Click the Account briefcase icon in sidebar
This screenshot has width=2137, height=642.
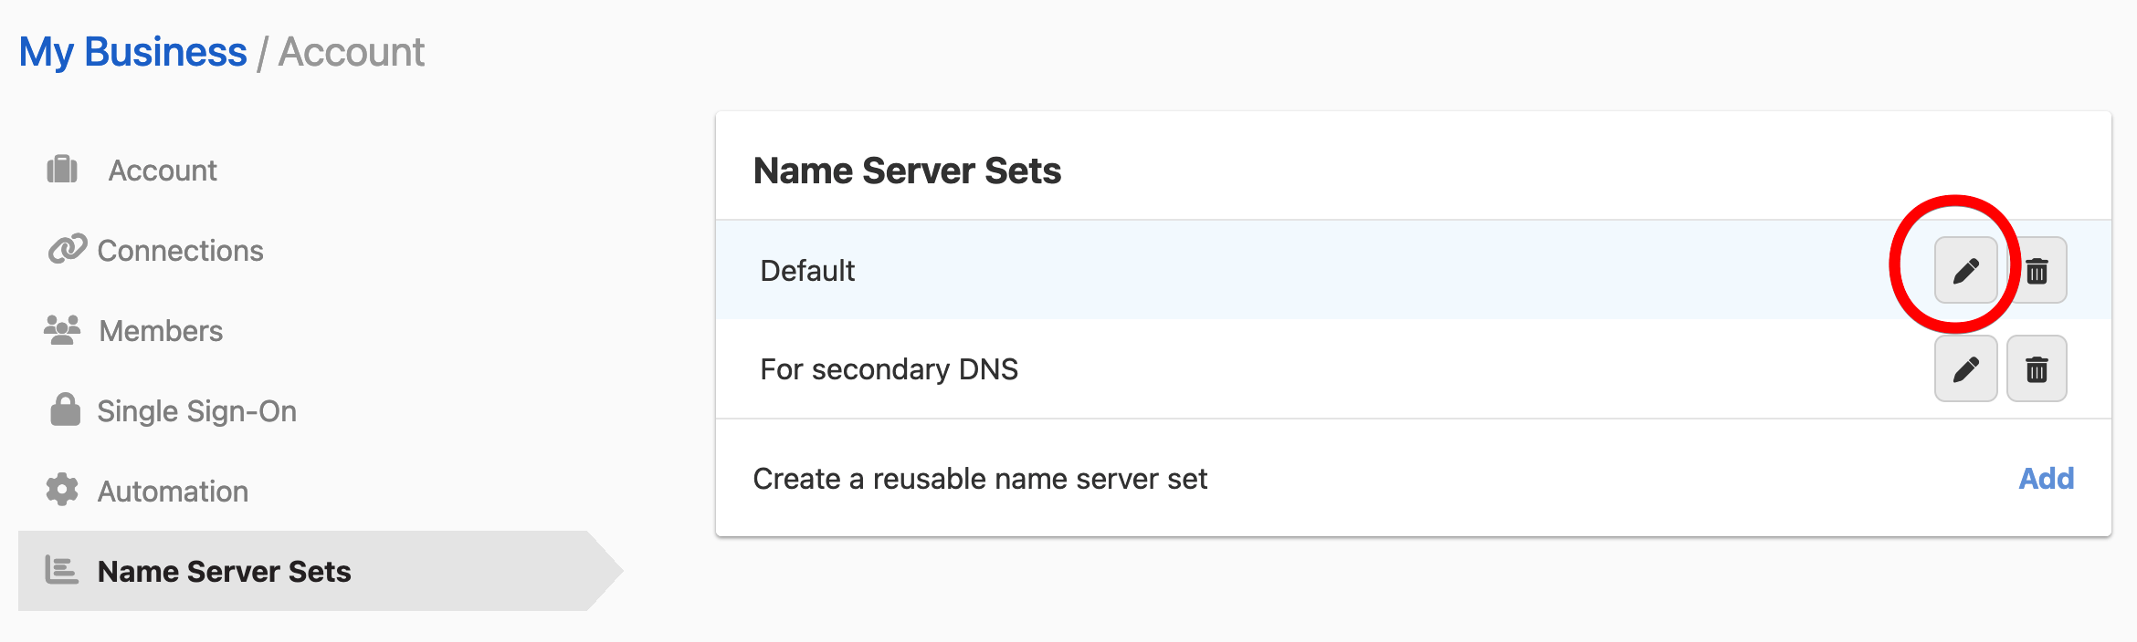62,170
